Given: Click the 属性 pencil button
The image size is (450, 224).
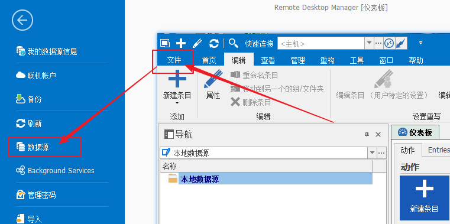Looking at the screenshot, I should pos(213,85).
